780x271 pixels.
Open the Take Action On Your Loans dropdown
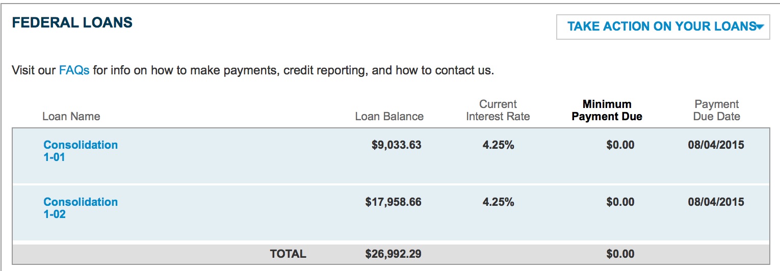(661, 26)
